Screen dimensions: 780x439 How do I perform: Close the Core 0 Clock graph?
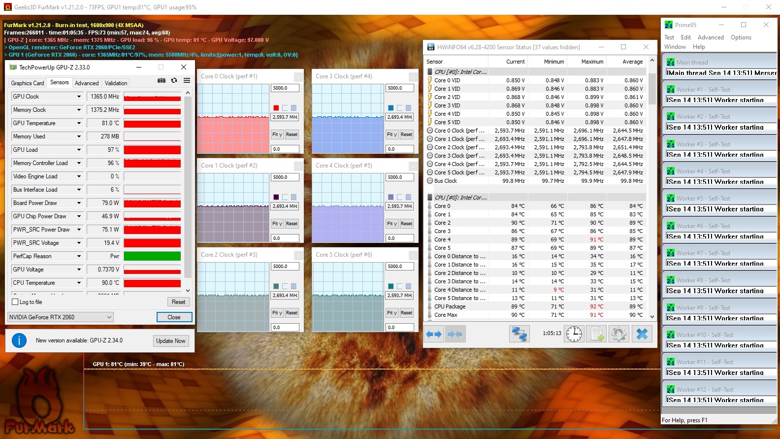pyautogui.click(x=298, y=76)
